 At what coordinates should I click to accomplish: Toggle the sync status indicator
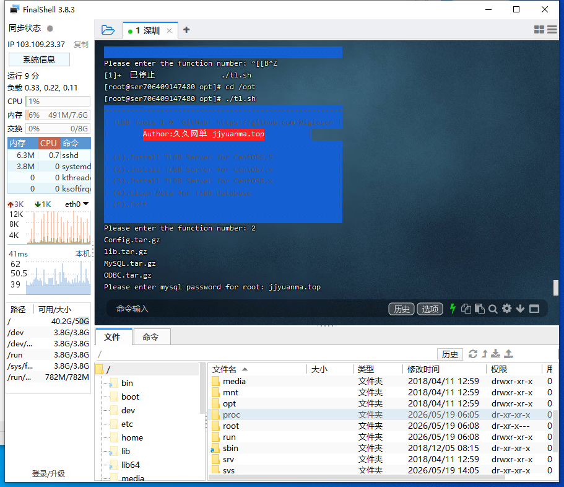(x=50, y=28)
